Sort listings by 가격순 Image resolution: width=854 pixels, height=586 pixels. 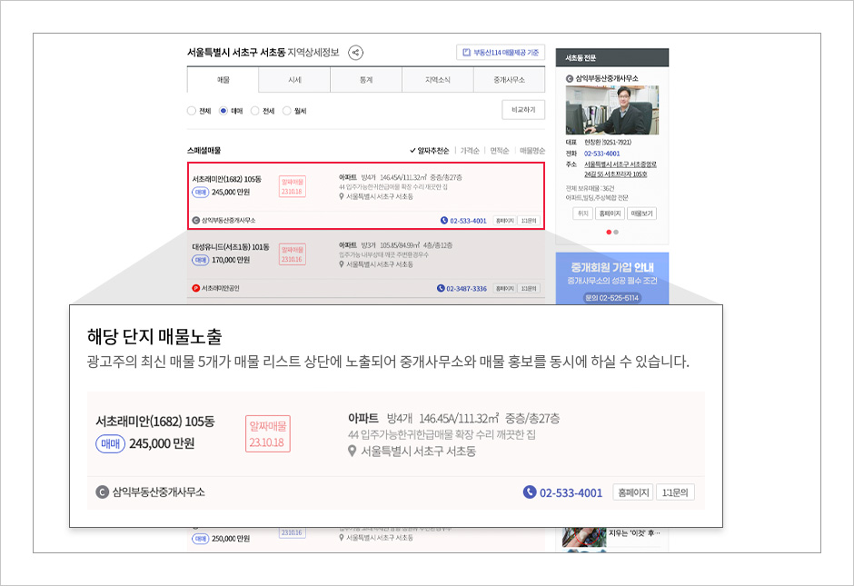[468, 149]
